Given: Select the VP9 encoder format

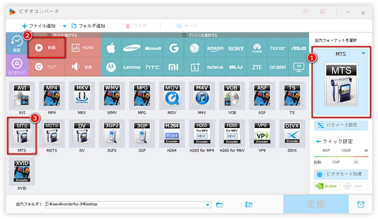Looking at the screenshot, I should coord(262,133).
